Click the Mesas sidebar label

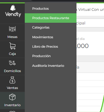[12, 37]
